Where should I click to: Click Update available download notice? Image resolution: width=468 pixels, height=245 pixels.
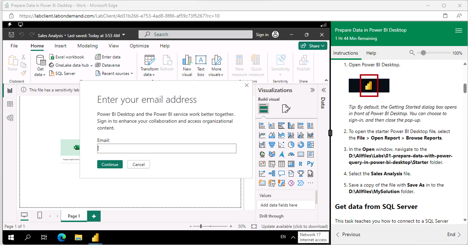click(x=295, y=226)
